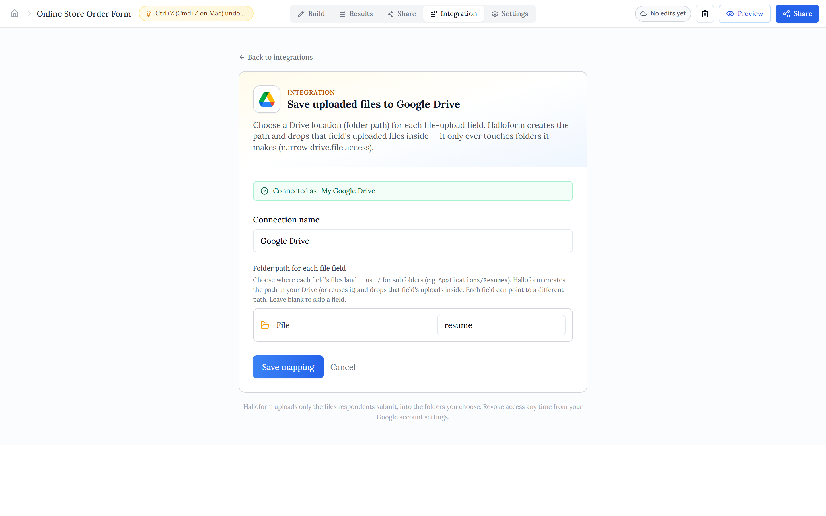
Task: Click the breadcrumb chevron after home
Action: click(x=29, y=14)
